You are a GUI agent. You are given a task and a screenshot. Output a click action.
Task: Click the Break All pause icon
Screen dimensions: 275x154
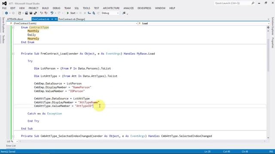80,13
